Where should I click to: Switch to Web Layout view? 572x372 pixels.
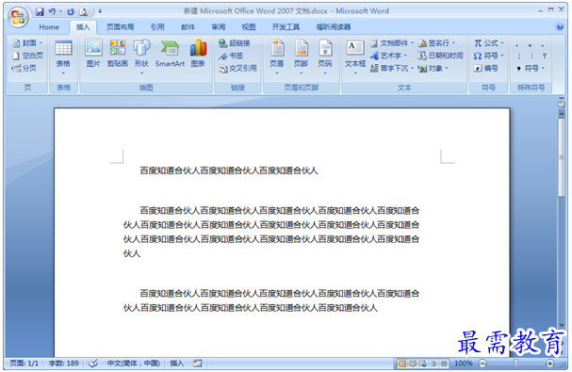click(x=423, y=364)
